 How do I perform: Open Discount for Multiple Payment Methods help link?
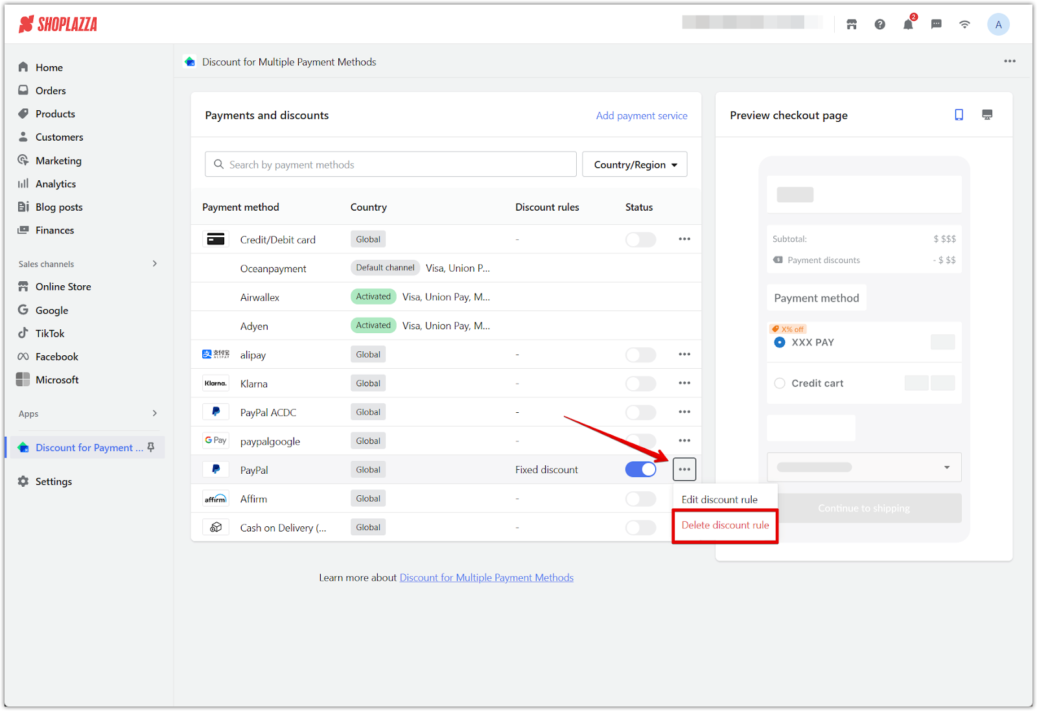click(x=486, y=577)
